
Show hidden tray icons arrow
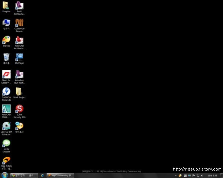click(x=176, y=176)
